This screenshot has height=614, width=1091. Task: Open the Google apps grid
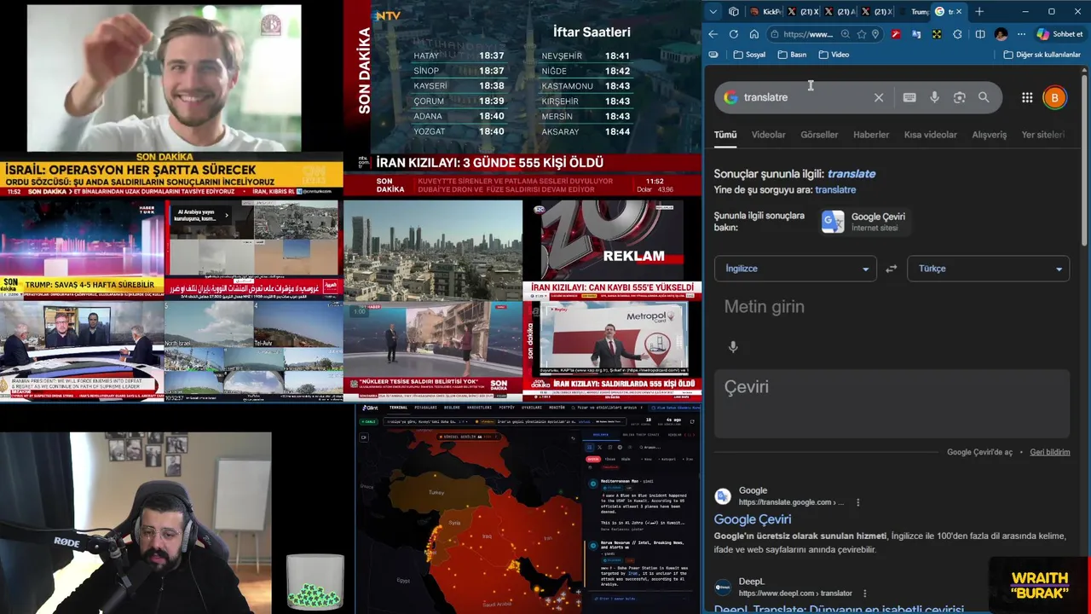tap(1027, 97)
